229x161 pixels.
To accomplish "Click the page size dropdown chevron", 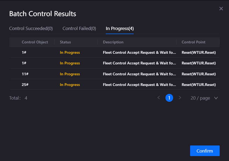I will [216, 98].
